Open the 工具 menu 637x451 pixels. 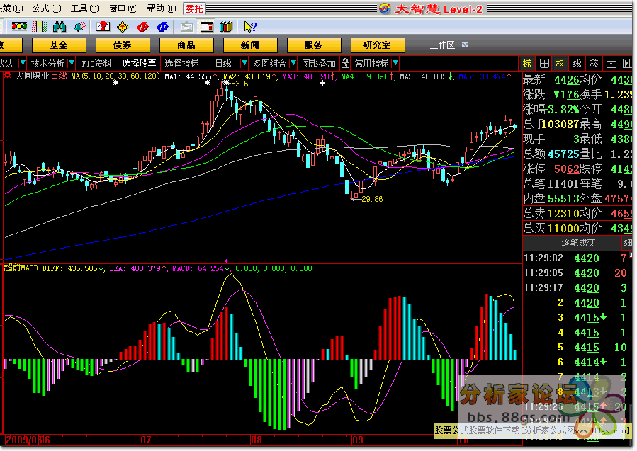point(85,8)
